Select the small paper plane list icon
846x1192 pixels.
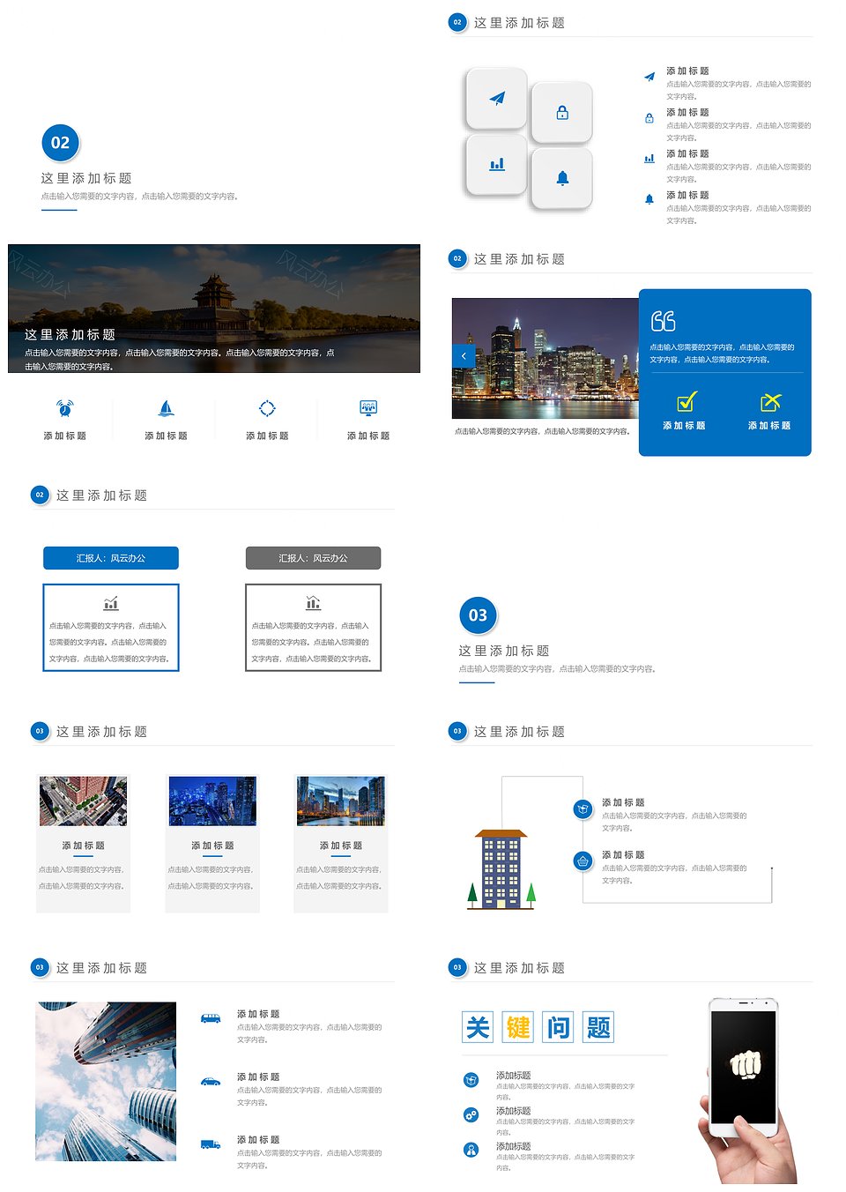click(649, 77)
